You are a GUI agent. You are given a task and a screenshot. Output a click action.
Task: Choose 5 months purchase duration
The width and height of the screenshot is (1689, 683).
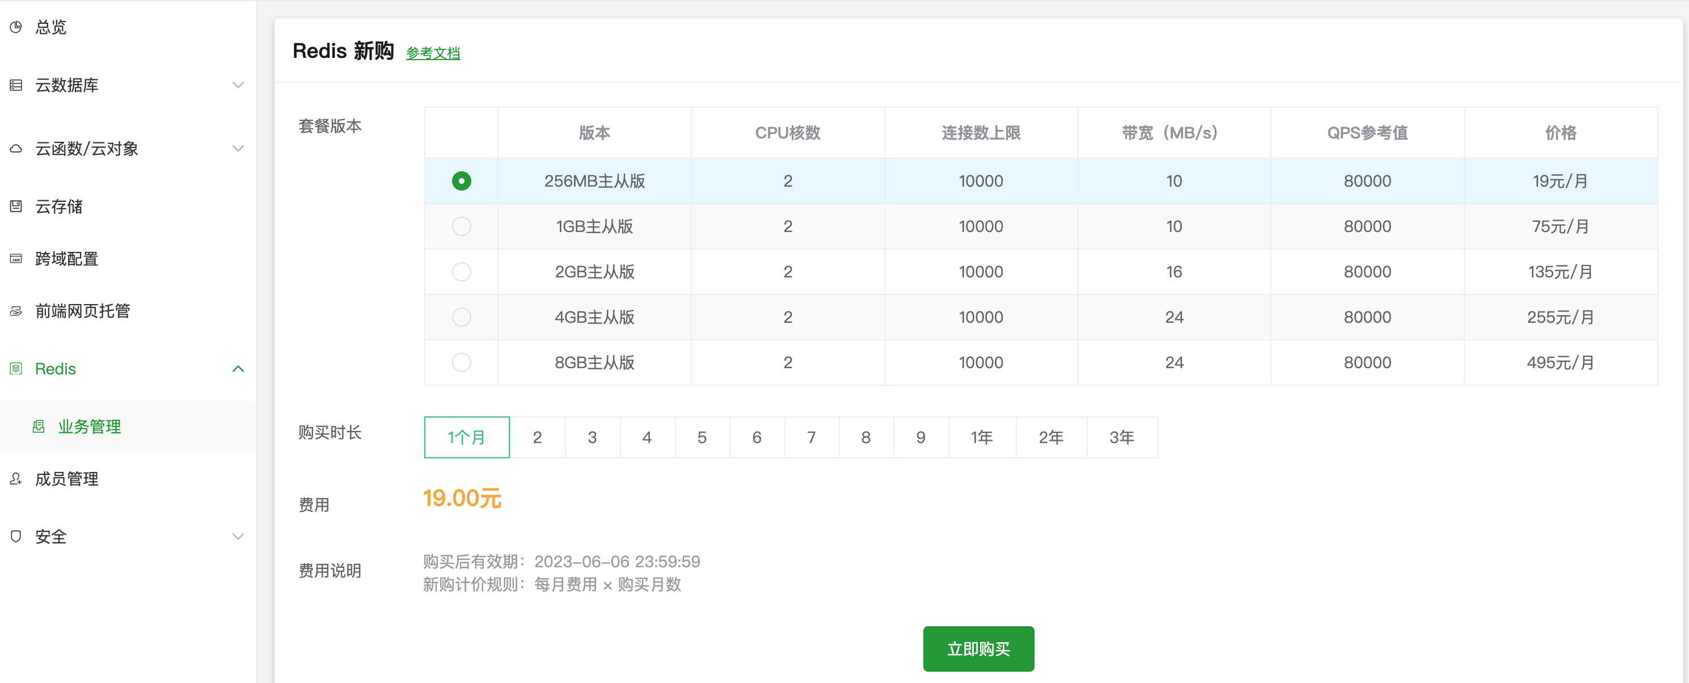[702, 437]
